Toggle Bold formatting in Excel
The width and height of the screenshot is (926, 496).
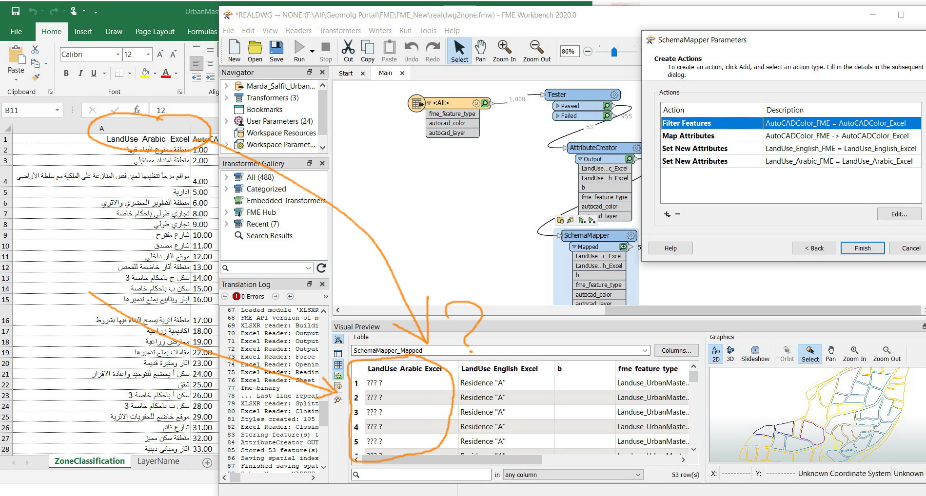pyautogui.click(x=66, y=73)
